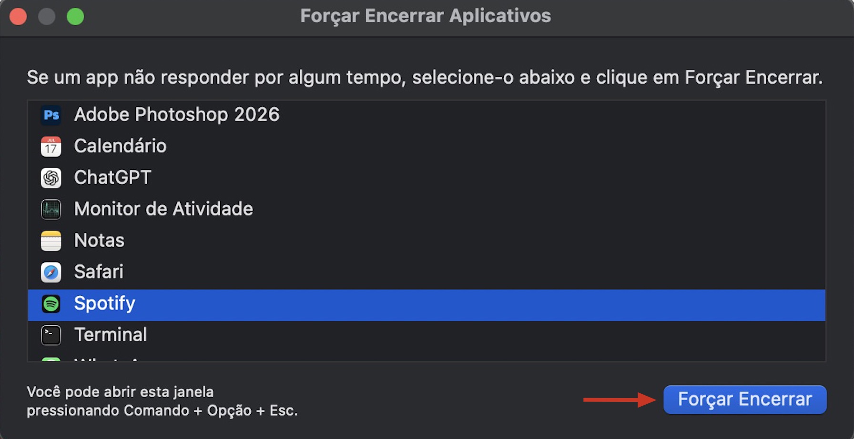The height and width of the screenshot is (439, 854).
Task: Click the Adobe Photoshop 2026 app icon
Action: pos(51,115)
